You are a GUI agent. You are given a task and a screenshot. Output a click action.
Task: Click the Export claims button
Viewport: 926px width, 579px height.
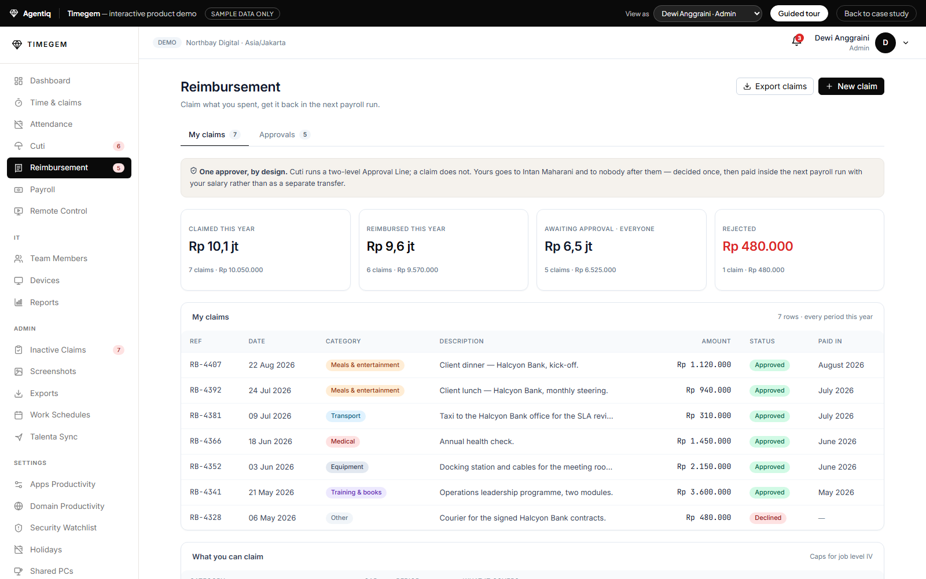point(775,86)
